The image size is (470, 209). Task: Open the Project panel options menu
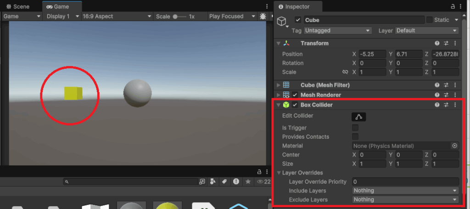(268, 172)
